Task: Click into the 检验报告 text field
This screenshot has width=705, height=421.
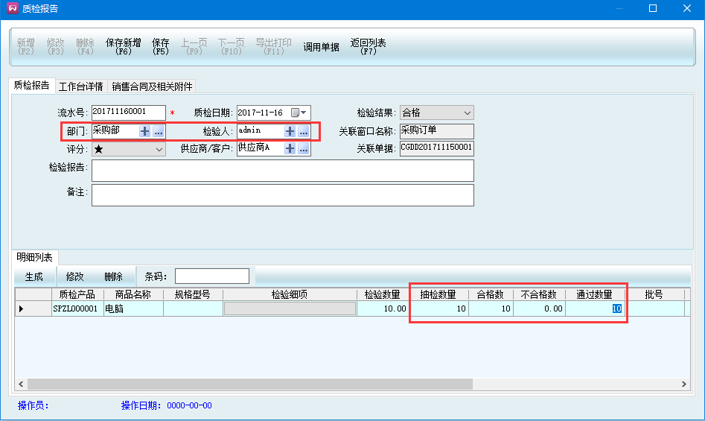Action: 282,171
